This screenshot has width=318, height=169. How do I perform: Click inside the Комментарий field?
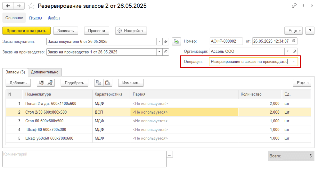click(x=84, y=159)
